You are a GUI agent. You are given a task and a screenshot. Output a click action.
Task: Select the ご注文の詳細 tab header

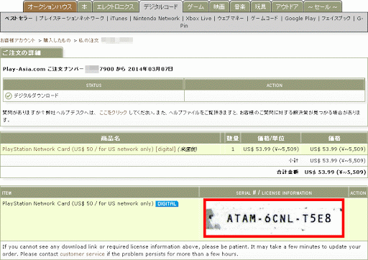click(32, 52)
